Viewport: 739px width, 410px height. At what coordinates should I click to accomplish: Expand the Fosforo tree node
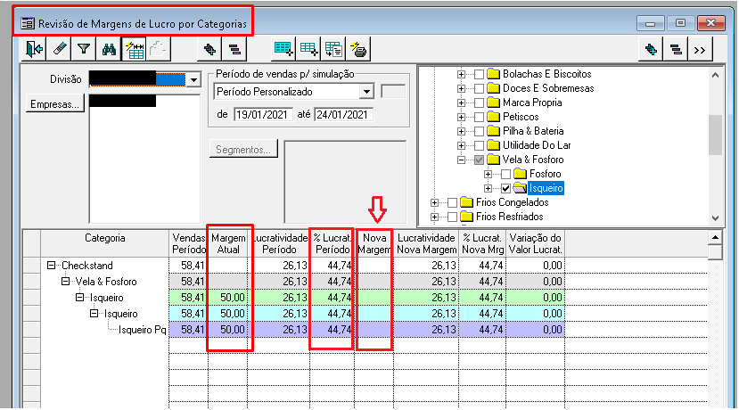pyautogui.click(x=488, y=175)
